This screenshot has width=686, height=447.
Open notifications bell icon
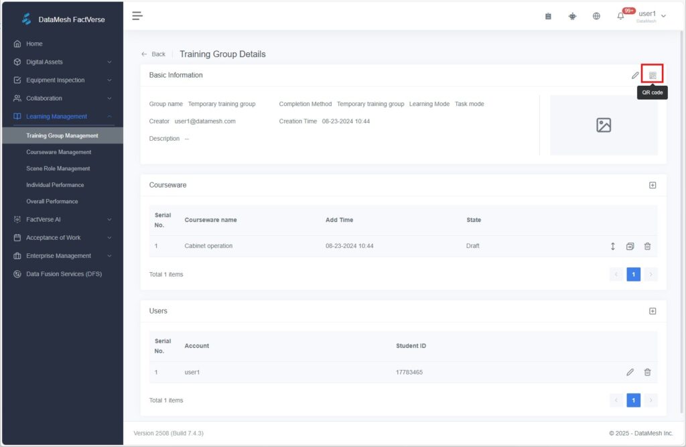pyautogui.click(x=620, y=16)
